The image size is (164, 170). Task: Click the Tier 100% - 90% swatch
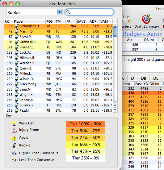coord(86,124)
